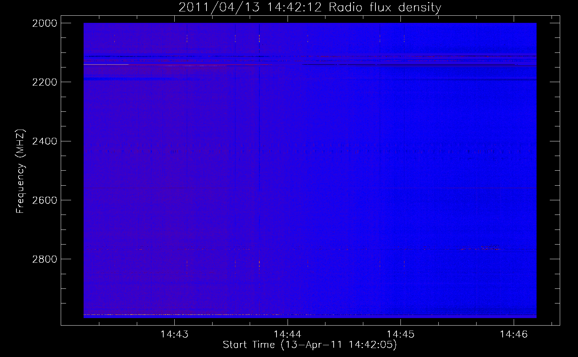The image size is (578, 357).
Task: Click the 14:44 time tick label
Action: tap(288, 334)
